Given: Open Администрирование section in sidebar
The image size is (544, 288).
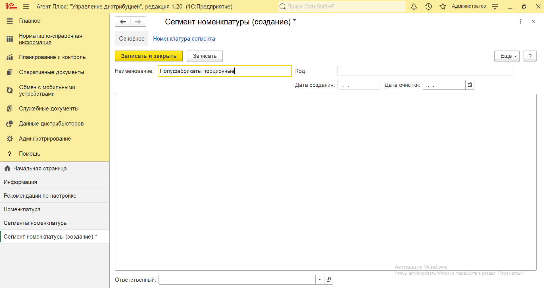Looking at the screenshot, I should (45, 139).
